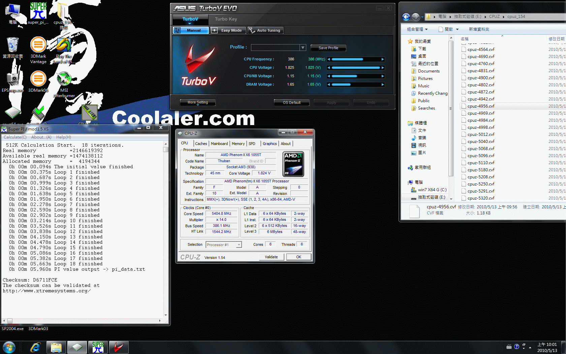The image size is (566, 354).
Task: Select cpuz-4564.cvf file in Explorer
Action: tap(481, 49)
